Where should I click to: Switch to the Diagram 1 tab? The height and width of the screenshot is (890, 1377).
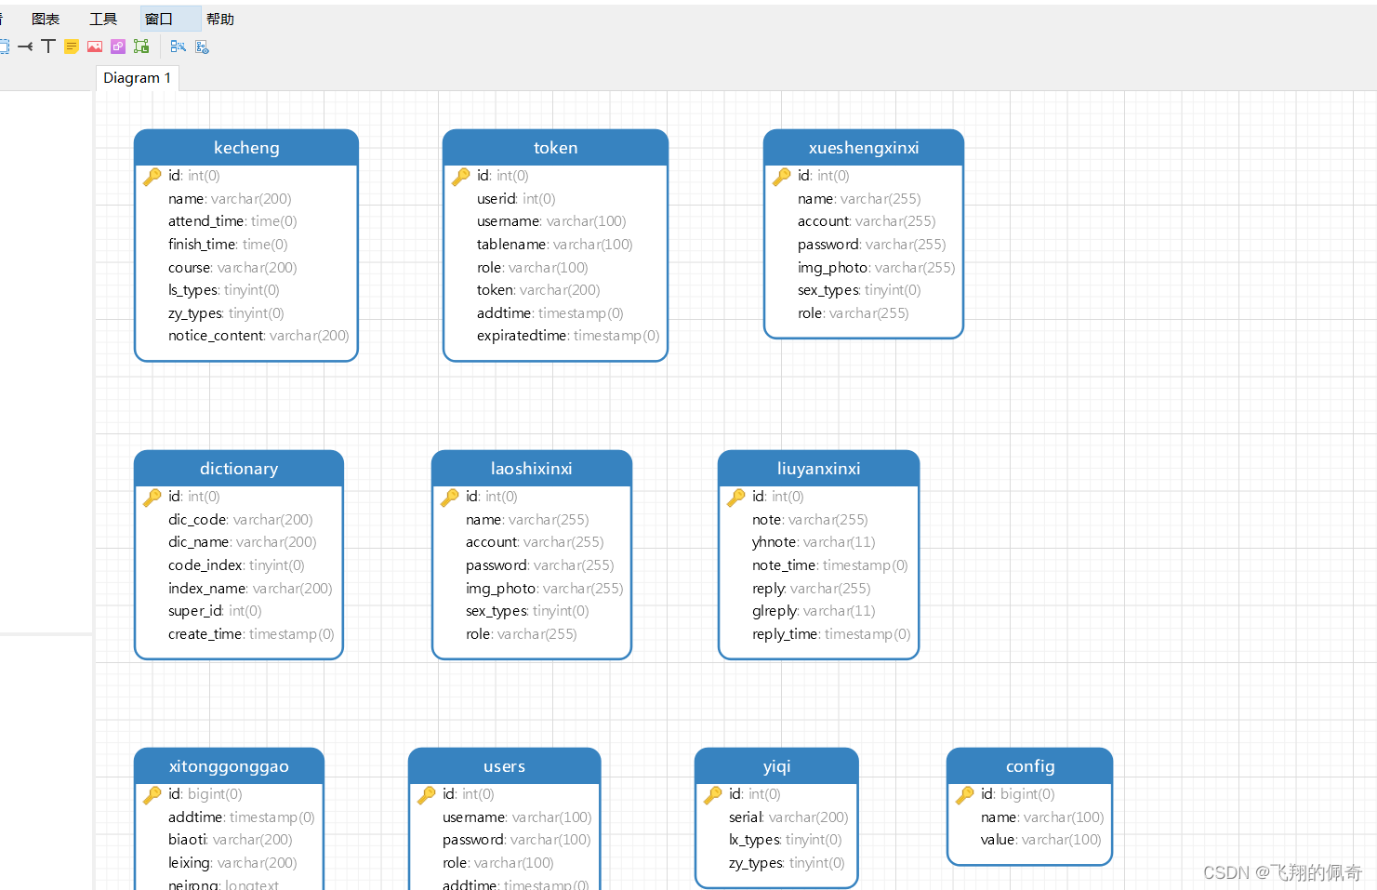(x=137, y=78)
